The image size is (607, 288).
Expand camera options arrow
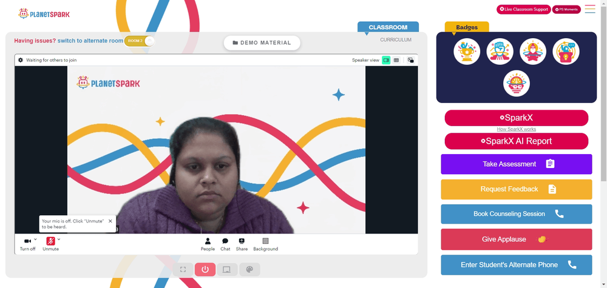tap(36, 239)
